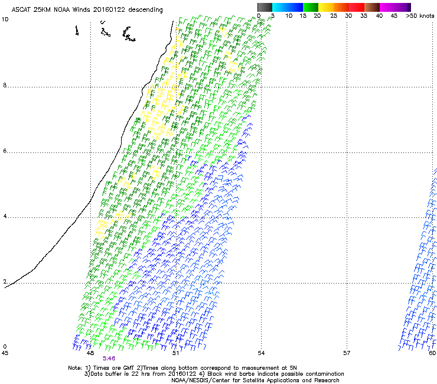The height and width of the screenshot is (384, 437).
Task: Click the gray 0-5 knots color swatch
Action: point(265,7)
